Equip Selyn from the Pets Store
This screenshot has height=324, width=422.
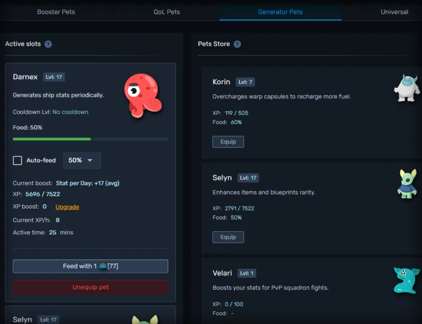coord(228,237)
